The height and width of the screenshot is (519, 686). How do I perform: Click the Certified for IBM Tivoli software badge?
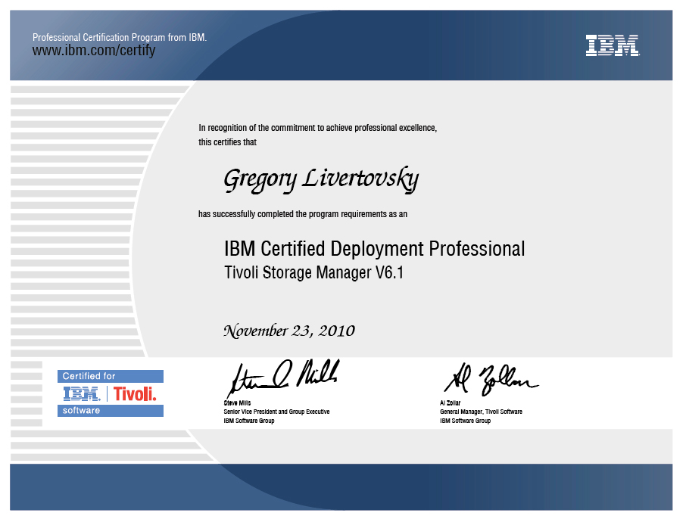(111, 393)
